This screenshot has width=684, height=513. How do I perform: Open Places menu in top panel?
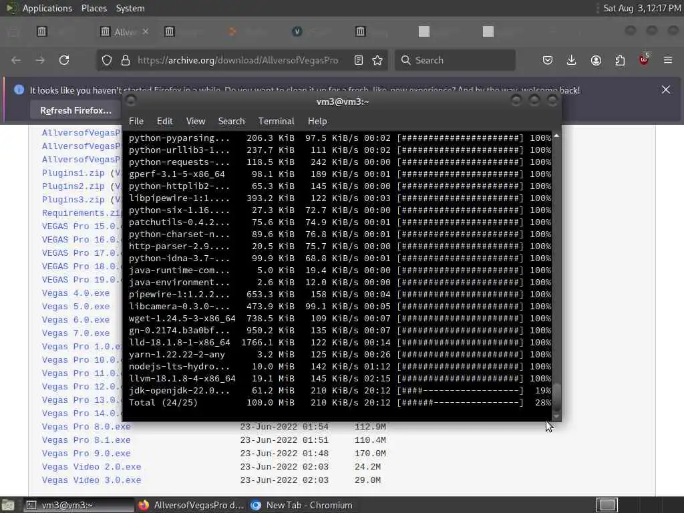(x=94, y=8)
